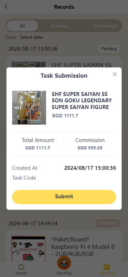
Task: Click the back arrow icon
Action: (x=6, y=7)
